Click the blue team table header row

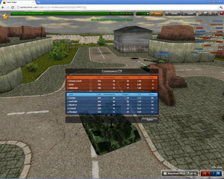pos(112,94)
